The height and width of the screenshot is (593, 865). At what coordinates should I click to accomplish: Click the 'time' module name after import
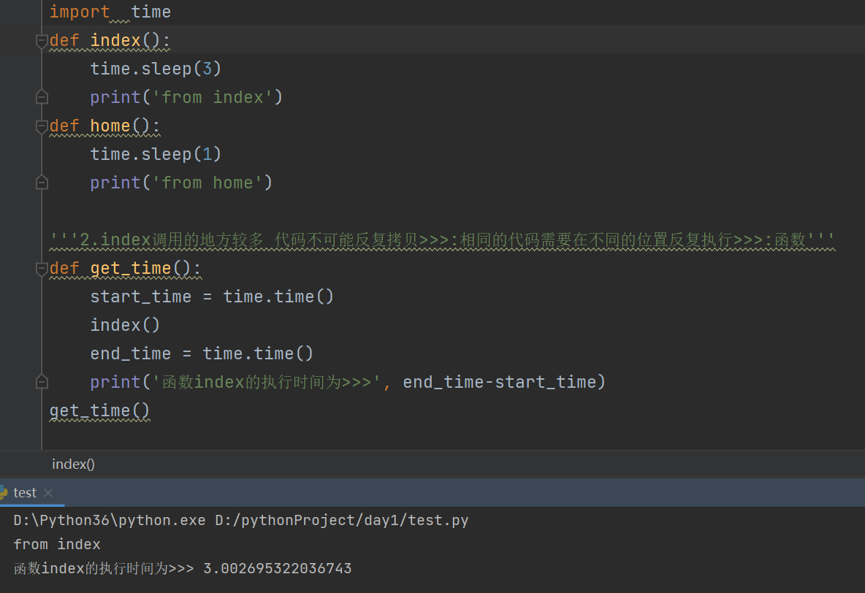point(150,12)
